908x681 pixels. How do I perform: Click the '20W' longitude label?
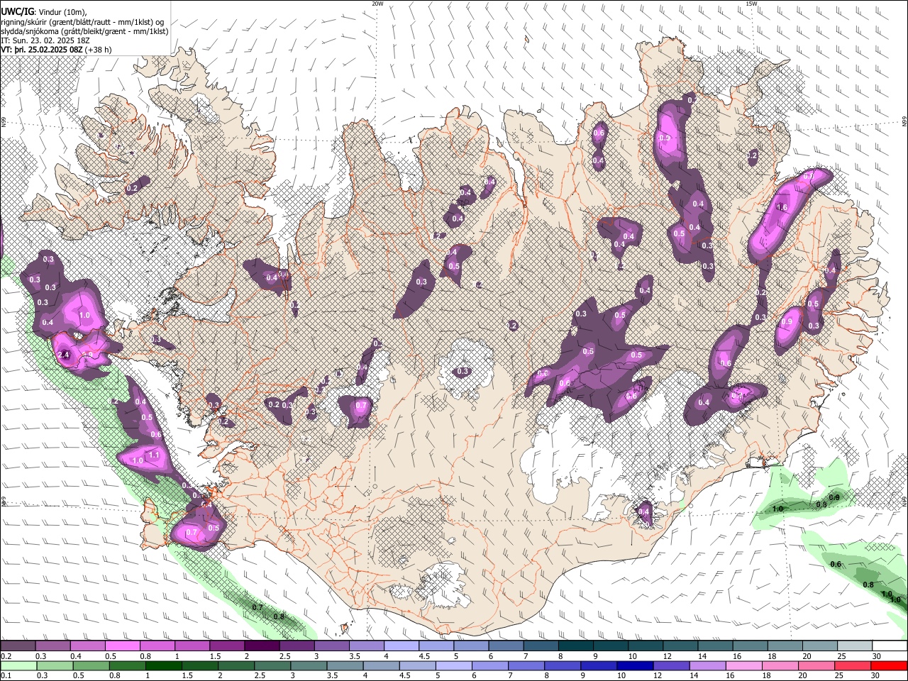click(377, 4)
